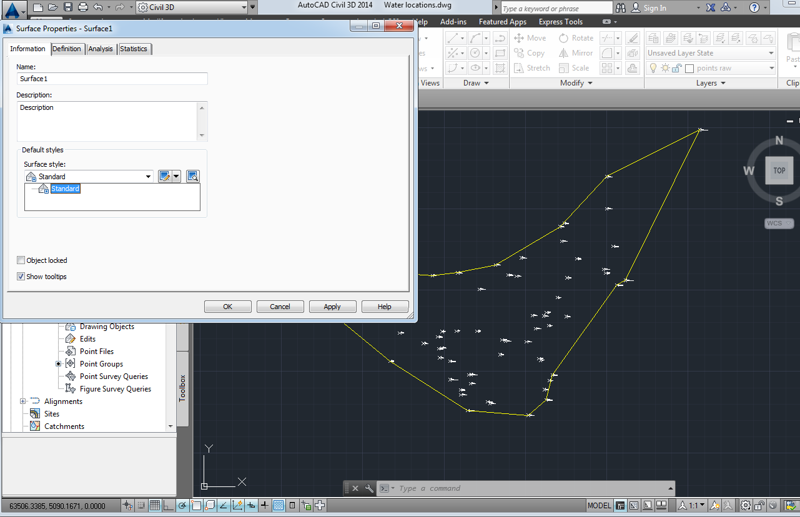Switch to the Statistics tab
Viewport: 800px width, 517px height.
[134, 49]
